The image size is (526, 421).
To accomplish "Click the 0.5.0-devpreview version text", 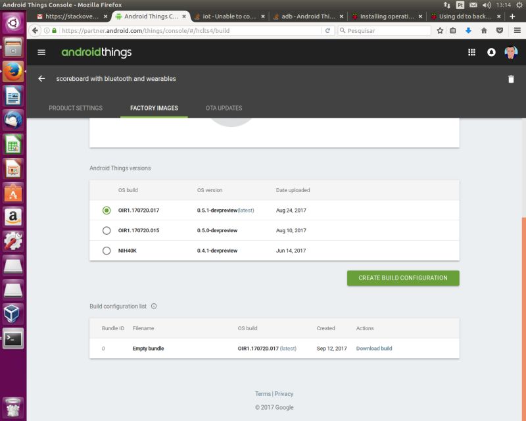I will (x=217, y=231).
